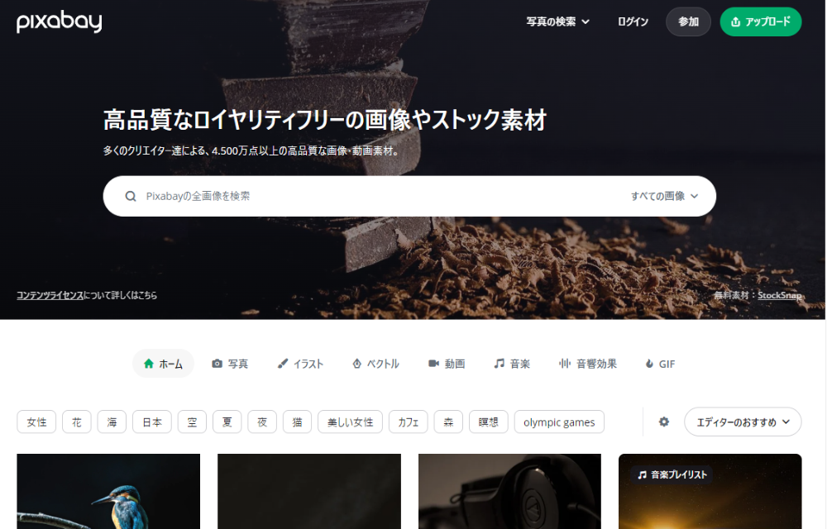Select the camera icon on the 写真 tab
This screenshot has width=827, height=529.
(216, 363)
